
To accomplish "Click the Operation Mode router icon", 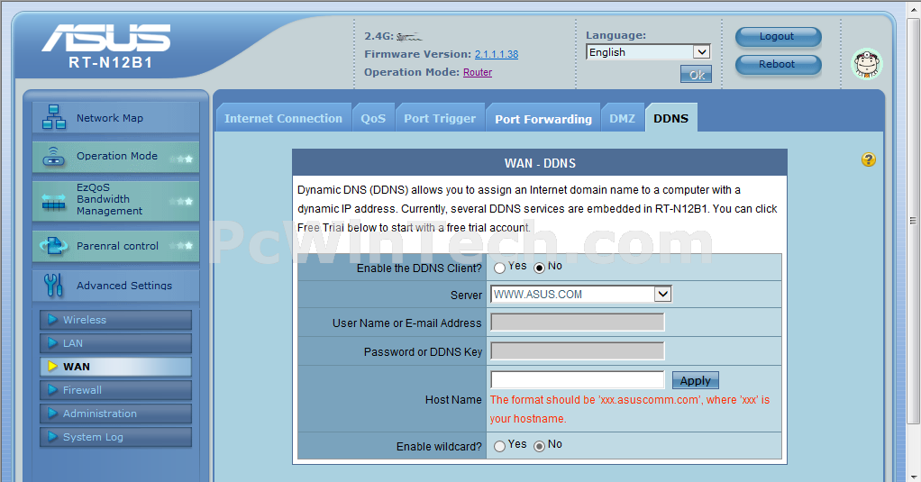I will click(x=53, y=156).
